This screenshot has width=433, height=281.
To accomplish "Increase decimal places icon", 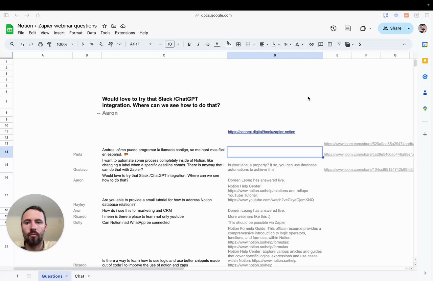I will point(110,44).
